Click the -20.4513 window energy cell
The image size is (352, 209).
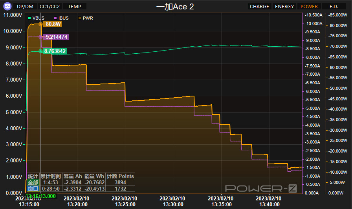click(94, 189)
